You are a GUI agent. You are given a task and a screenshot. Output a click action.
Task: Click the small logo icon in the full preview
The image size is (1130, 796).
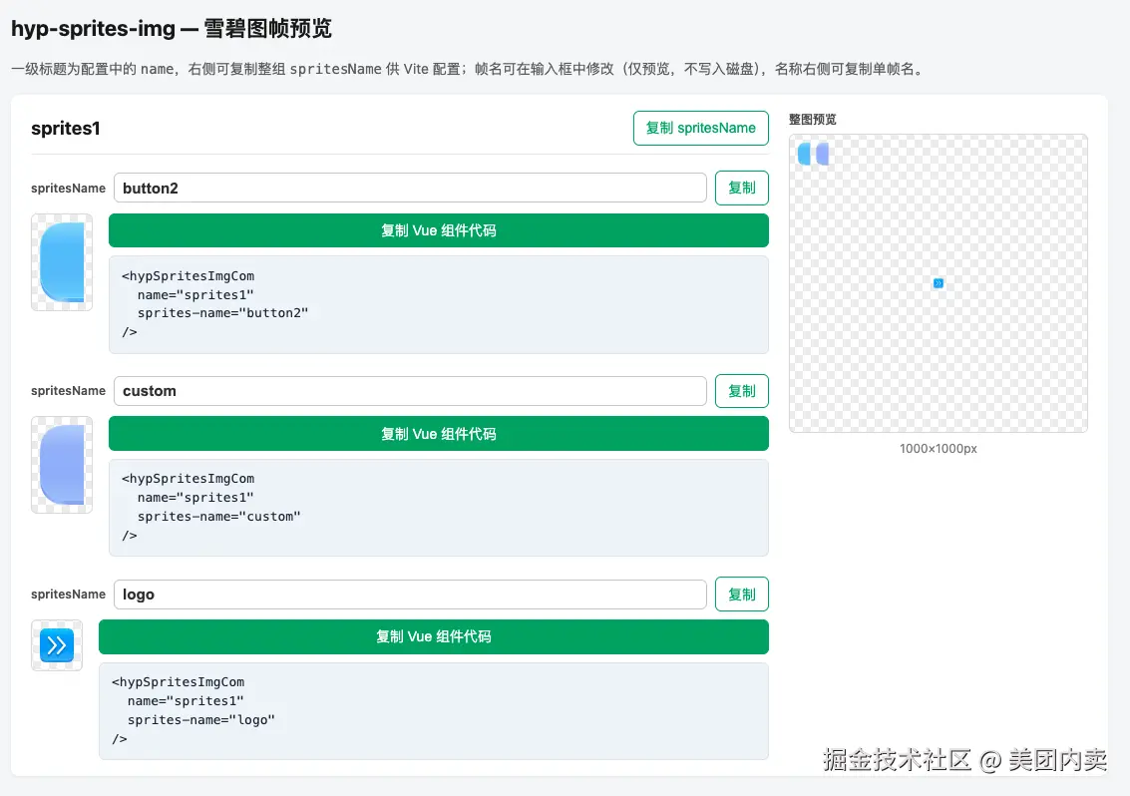click(x=939, y=283)
